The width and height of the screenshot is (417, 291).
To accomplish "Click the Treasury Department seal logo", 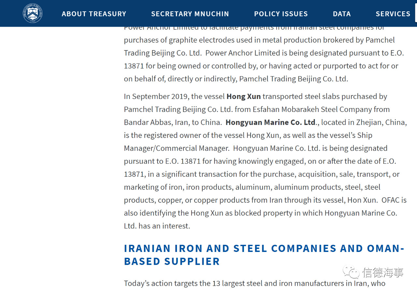I will tap(33, 13).
